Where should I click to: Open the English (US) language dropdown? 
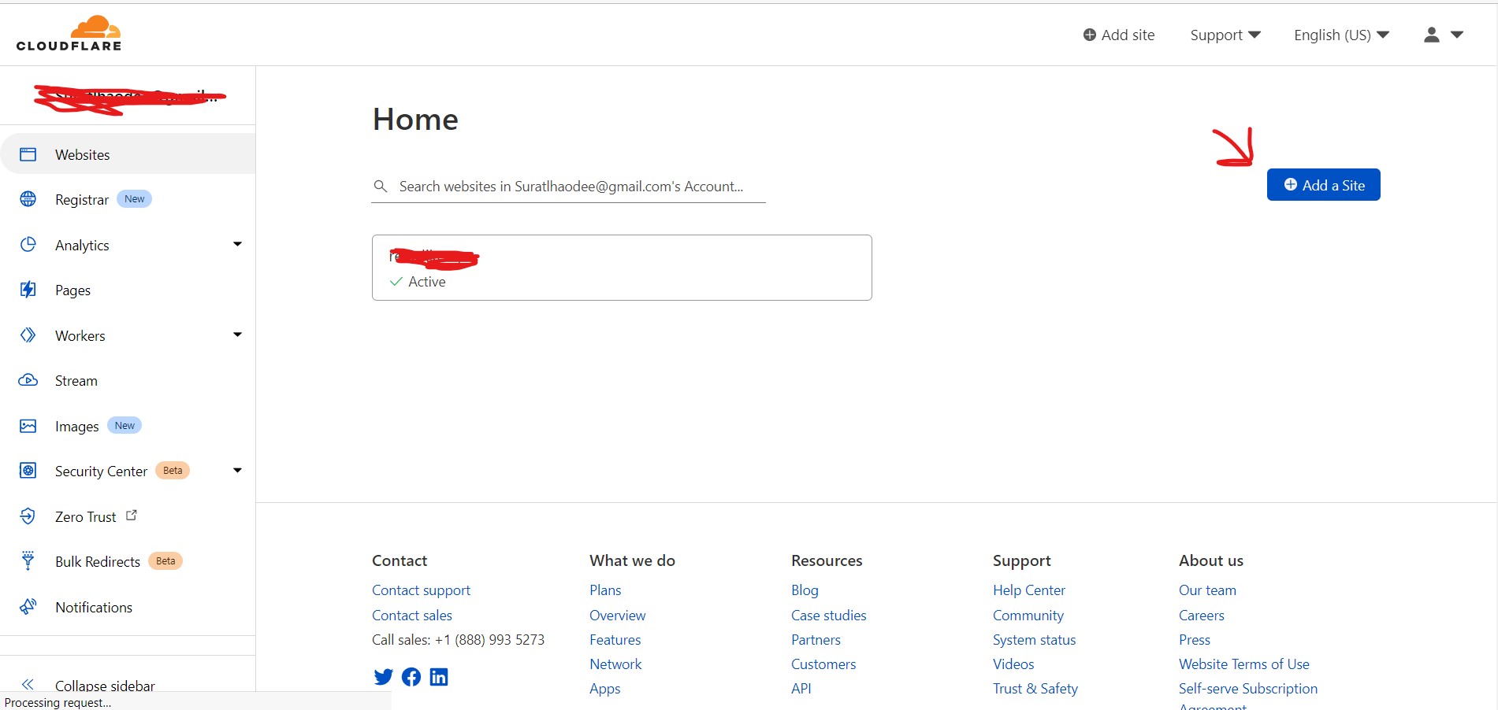[1340, 35]
